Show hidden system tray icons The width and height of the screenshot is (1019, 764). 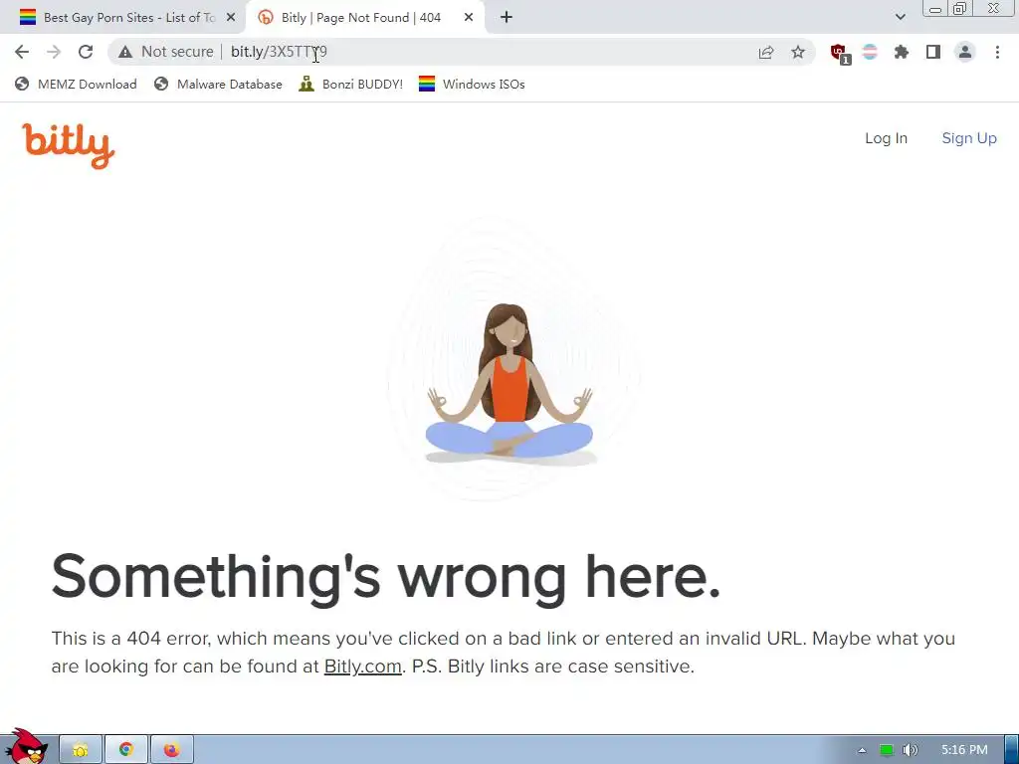pyautogui.click(x=862, y=750)
